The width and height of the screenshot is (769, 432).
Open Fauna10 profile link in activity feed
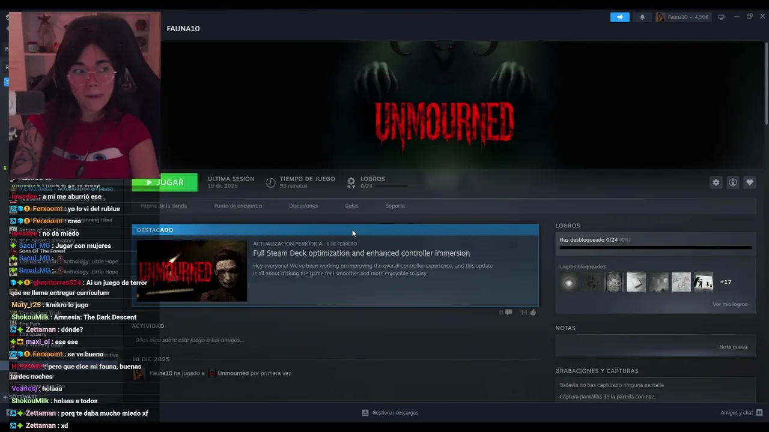point(160,373)
